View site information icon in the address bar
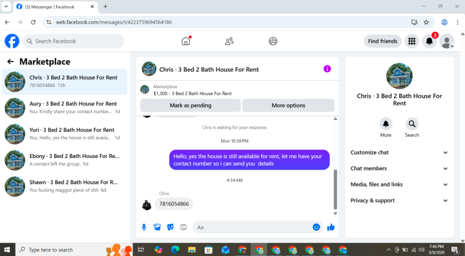The image size is (465, 256). pos(49,22)
